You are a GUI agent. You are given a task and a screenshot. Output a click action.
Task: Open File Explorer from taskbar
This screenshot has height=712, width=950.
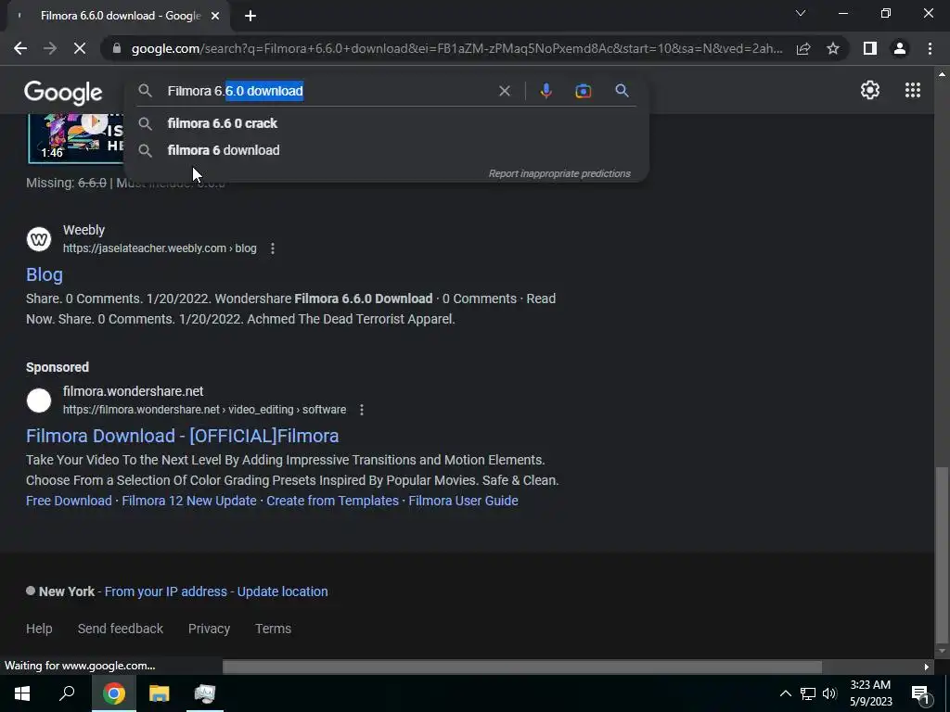tap(160, 693)
